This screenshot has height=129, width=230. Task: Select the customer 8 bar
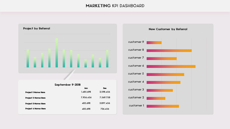click(x=169, y=51)
